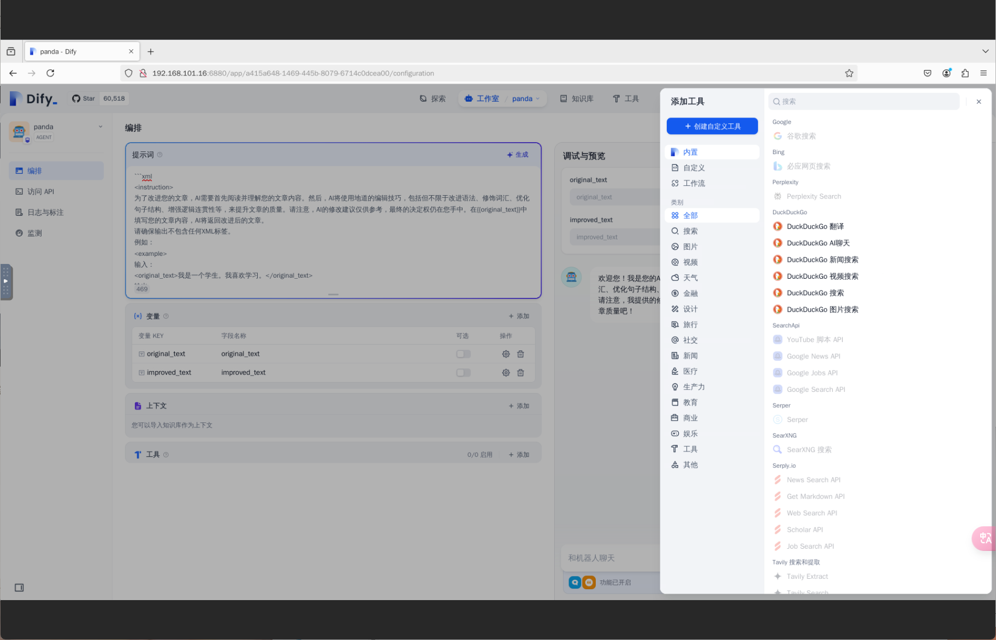
Task: Go to 探索 (Explore) tab
Action: (x=432, y=98)
